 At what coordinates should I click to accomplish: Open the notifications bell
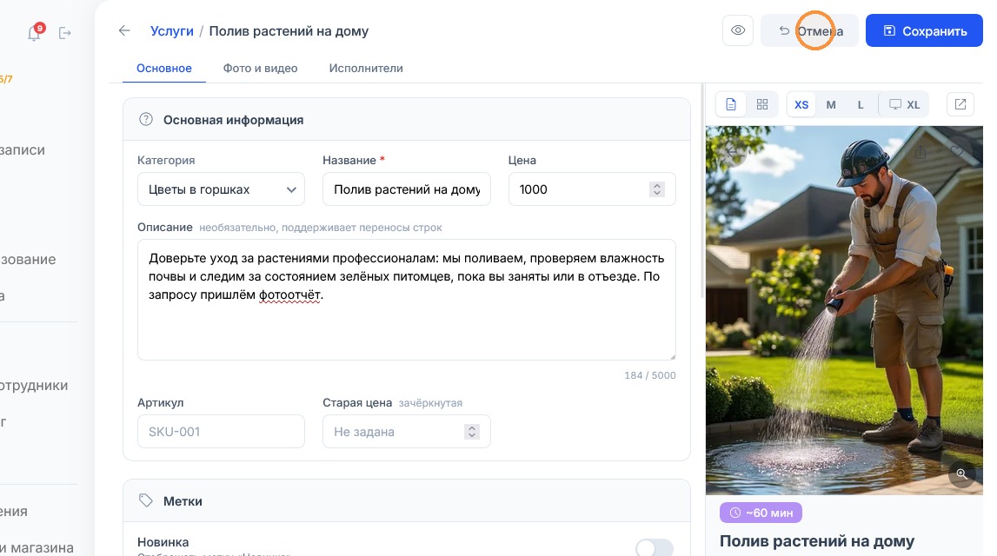coord(34,32)
